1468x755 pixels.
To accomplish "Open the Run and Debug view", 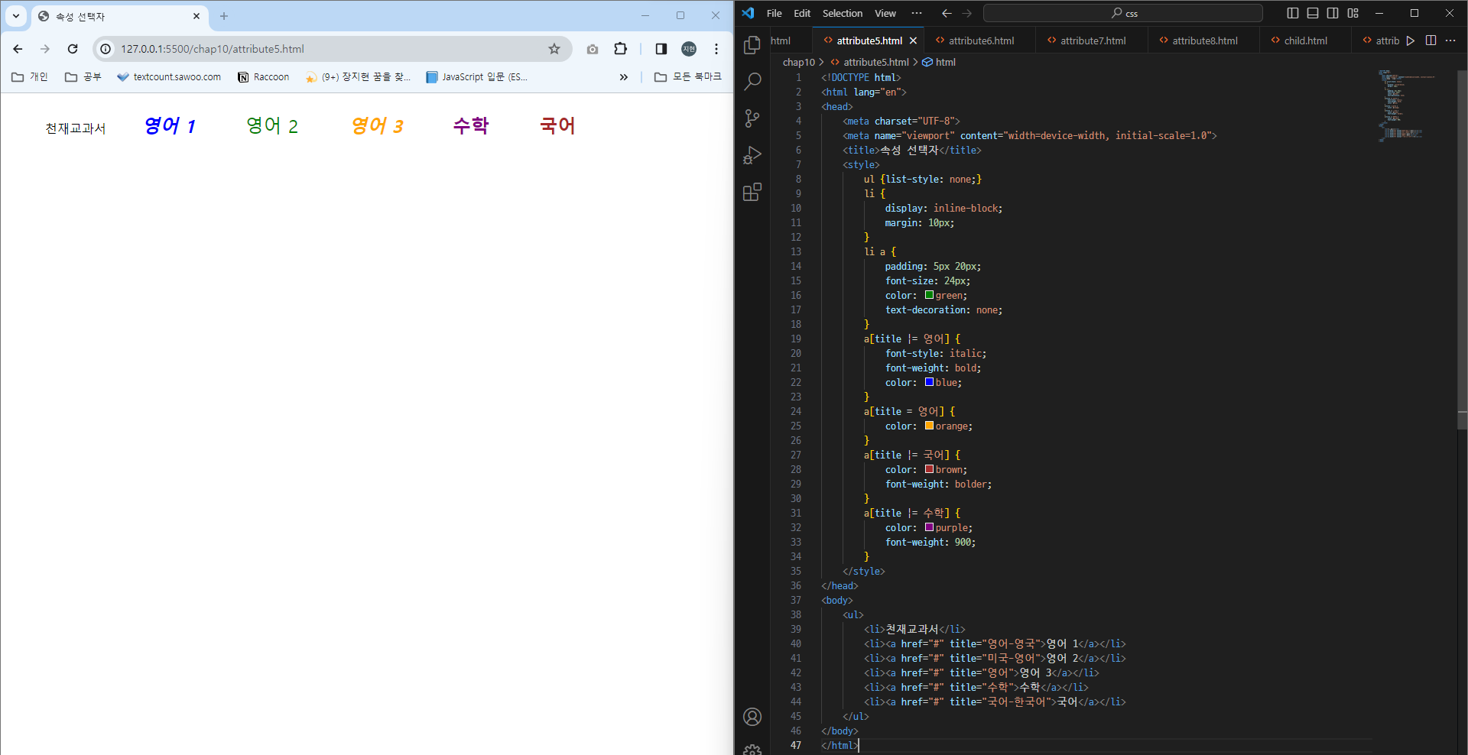I will (752, 155).
